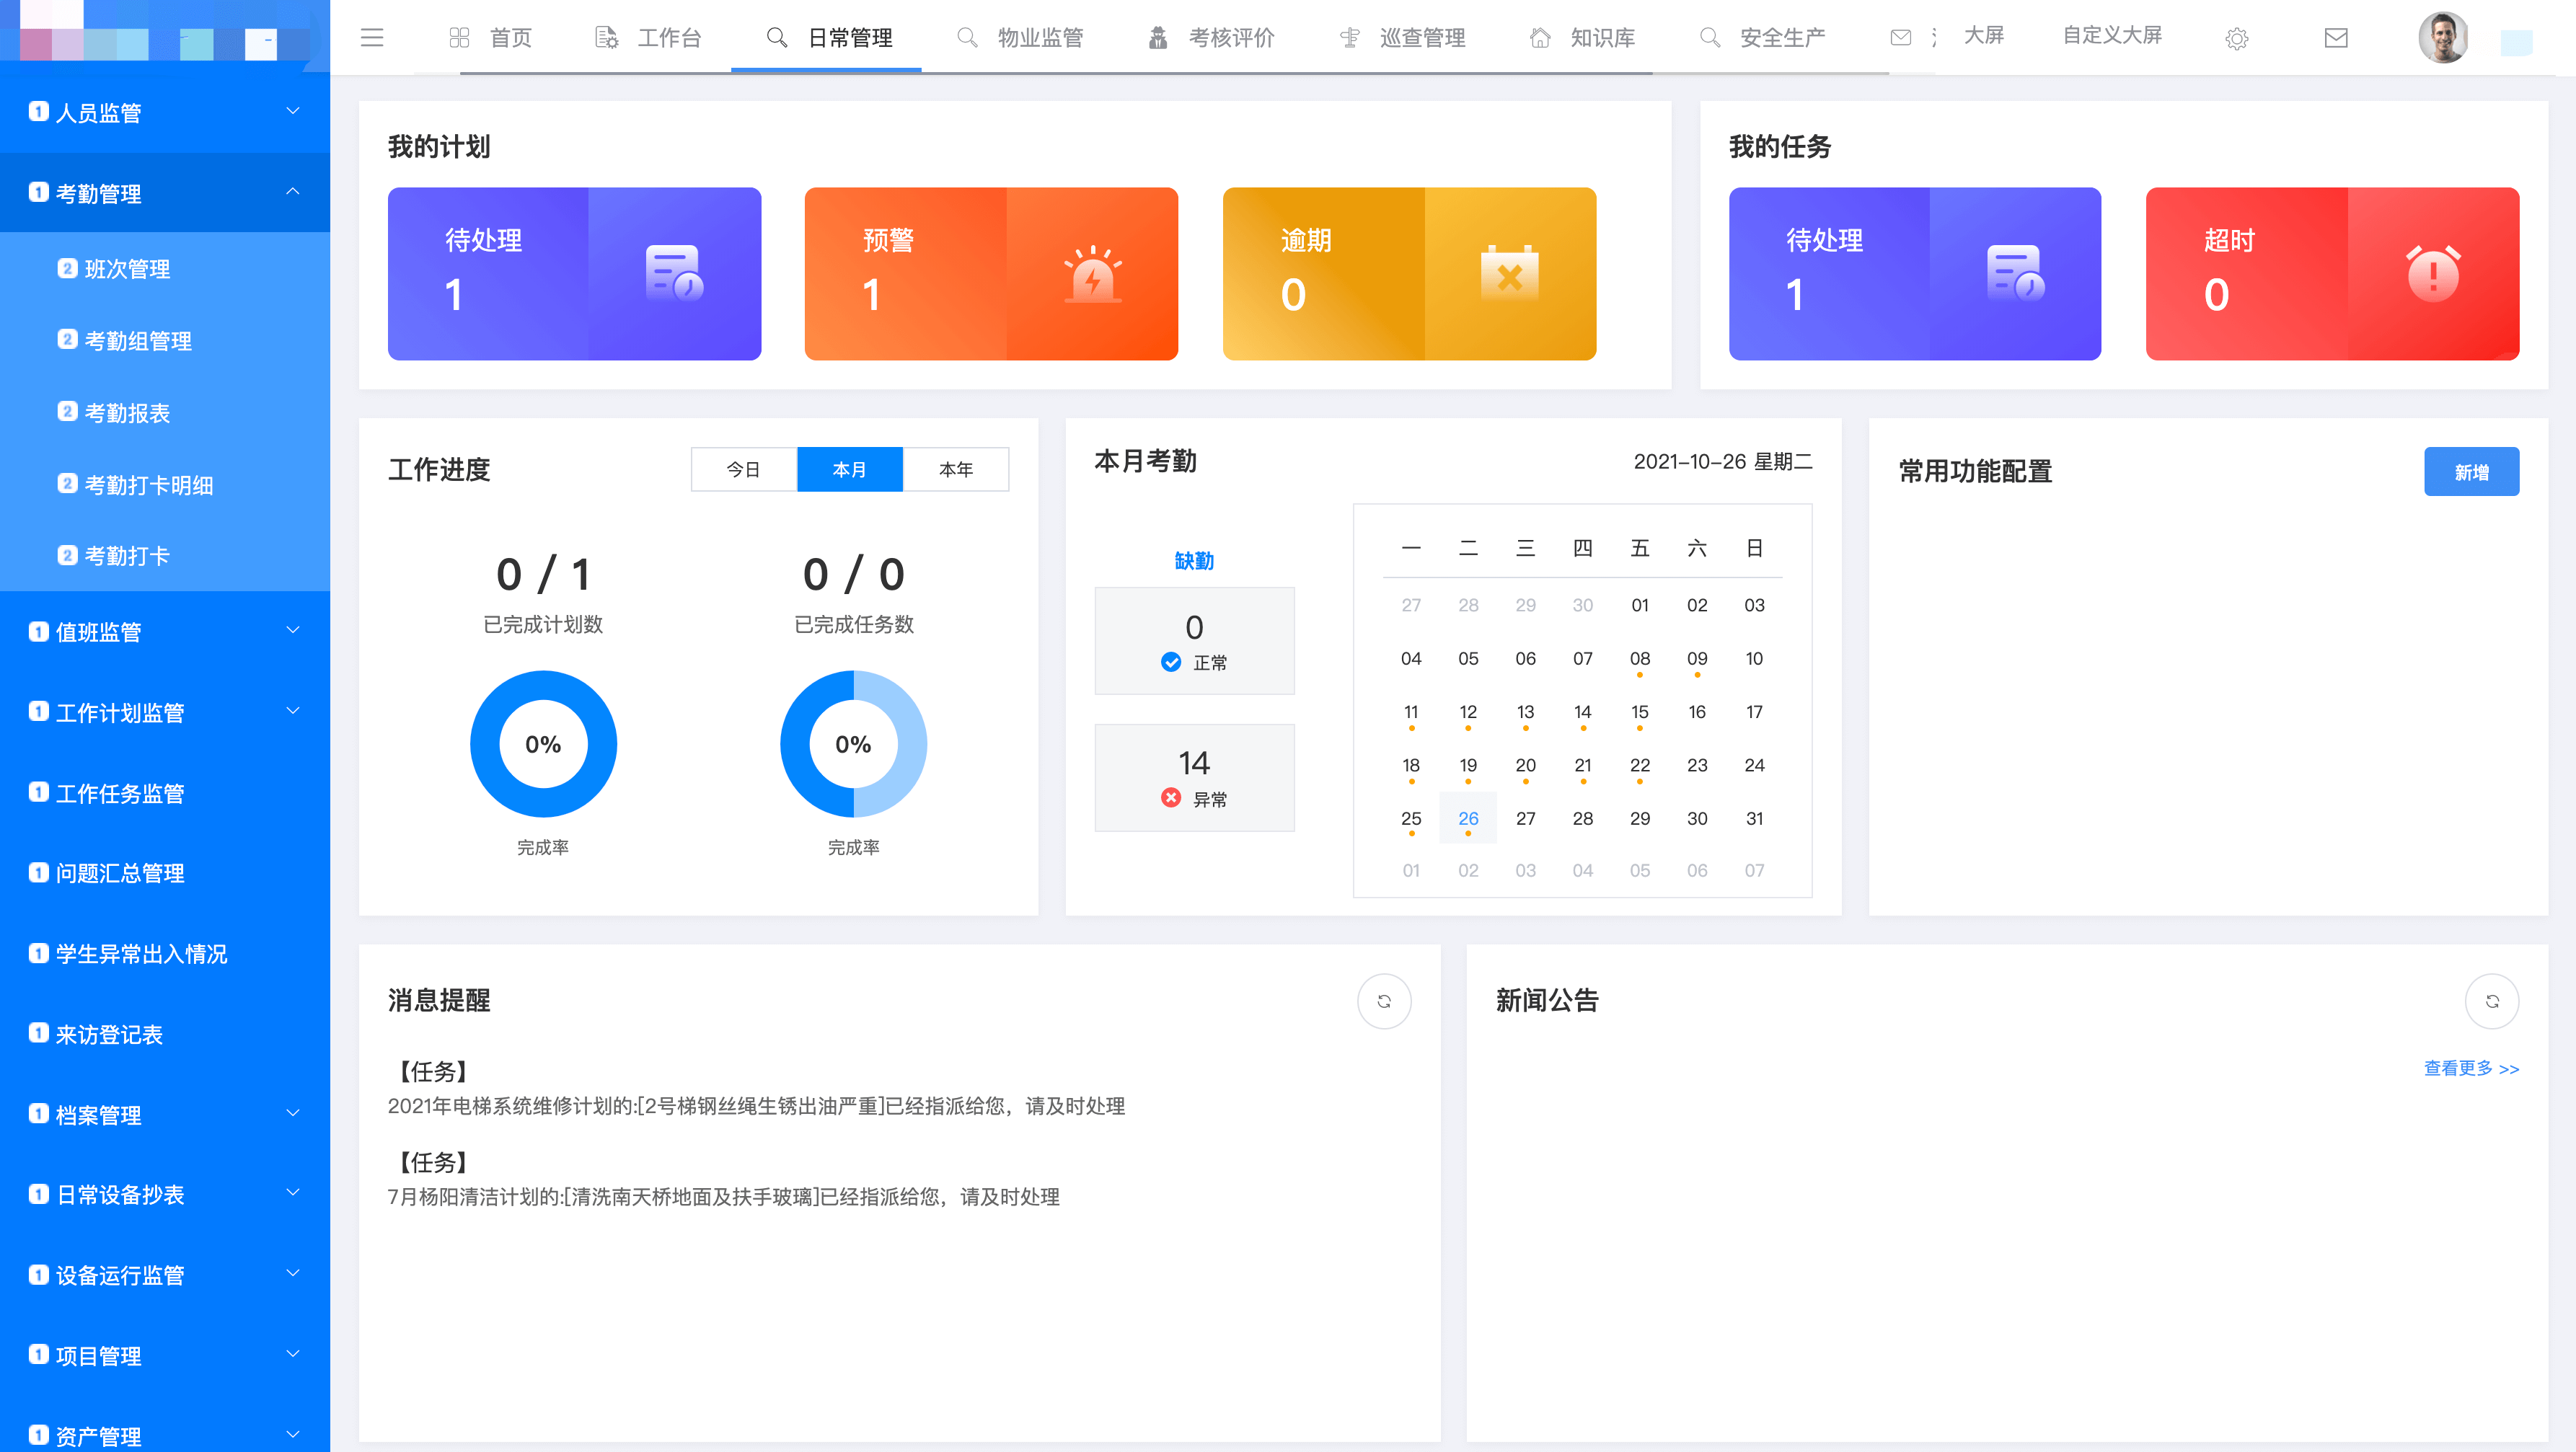Open the mail envelope icon in header
This screenshot has width=2576, height=1452.
tap(2336, 38)
